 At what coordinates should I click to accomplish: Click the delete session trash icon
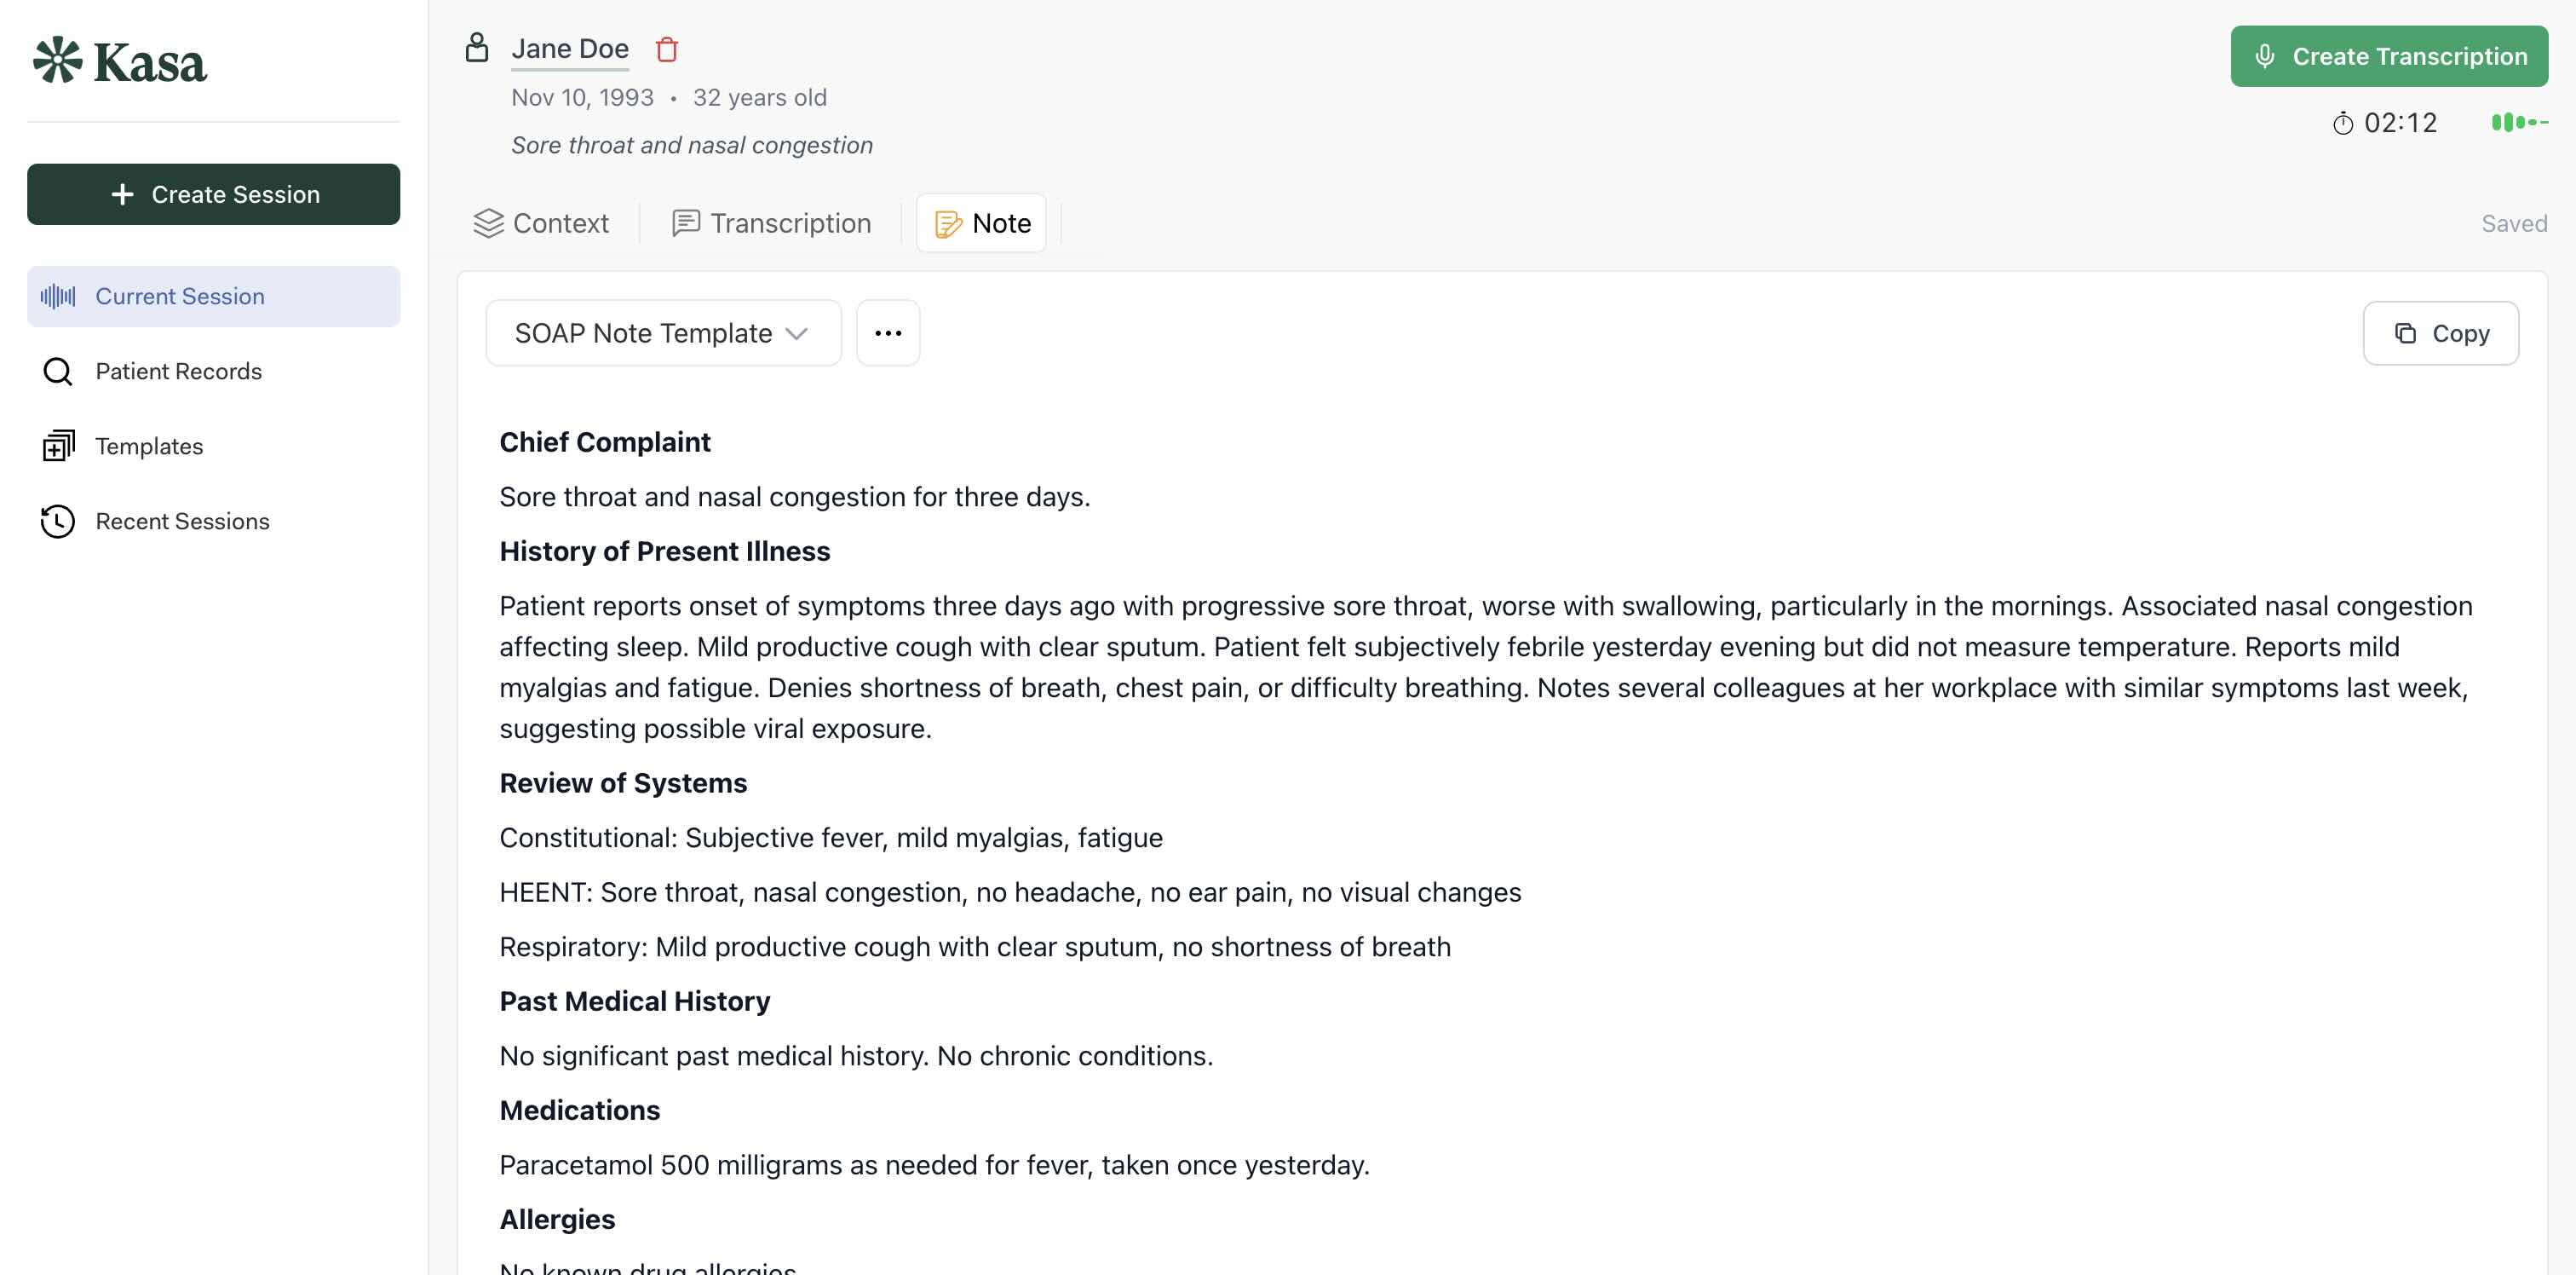(666, 48)
